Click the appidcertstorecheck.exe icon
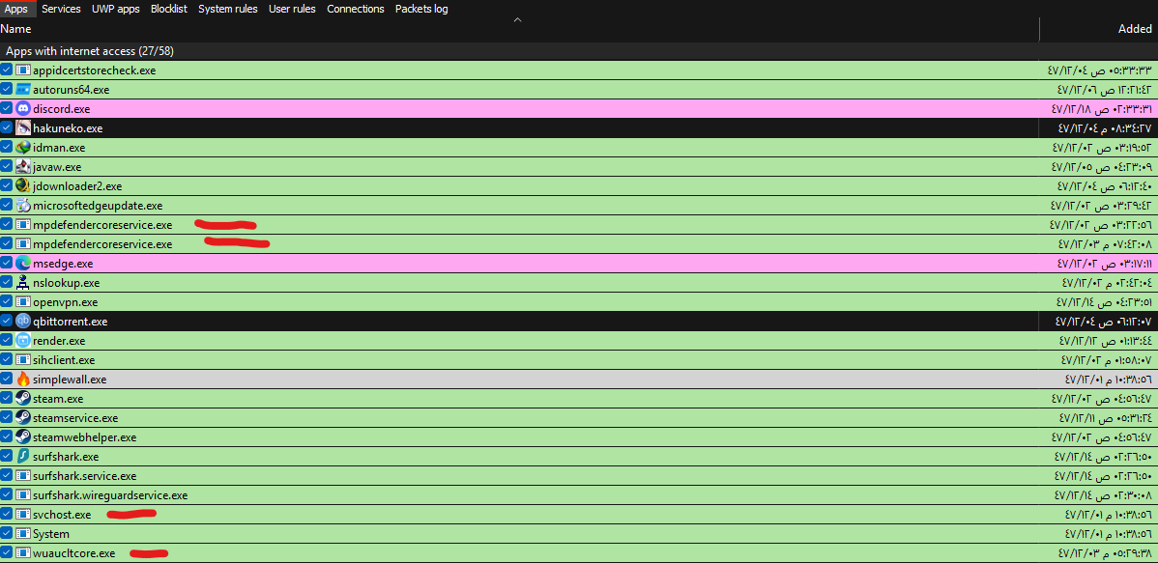This screenshot has height=563, width=1158. coord(23,70)
